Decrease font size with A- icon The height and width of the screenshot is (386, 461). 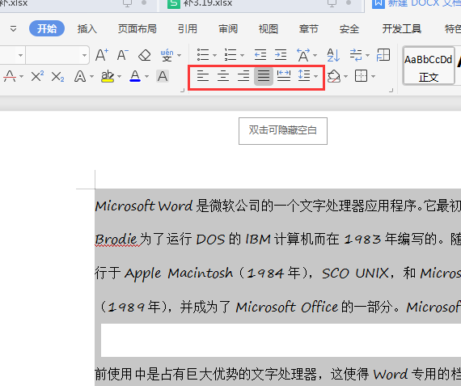[x=123, y=55]
